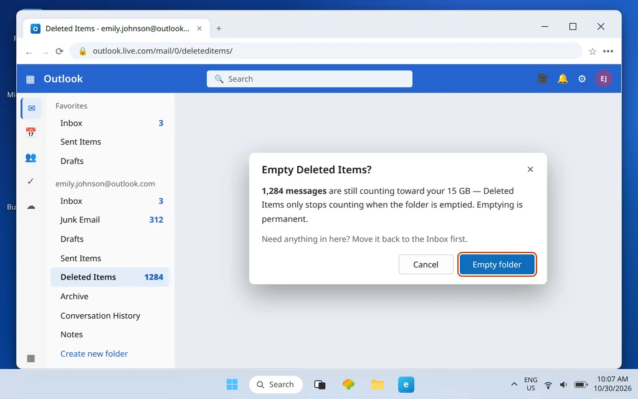638x399 pixels.
Task: Close the Empty Deleted Items dialog
Action: pos(530,170)
